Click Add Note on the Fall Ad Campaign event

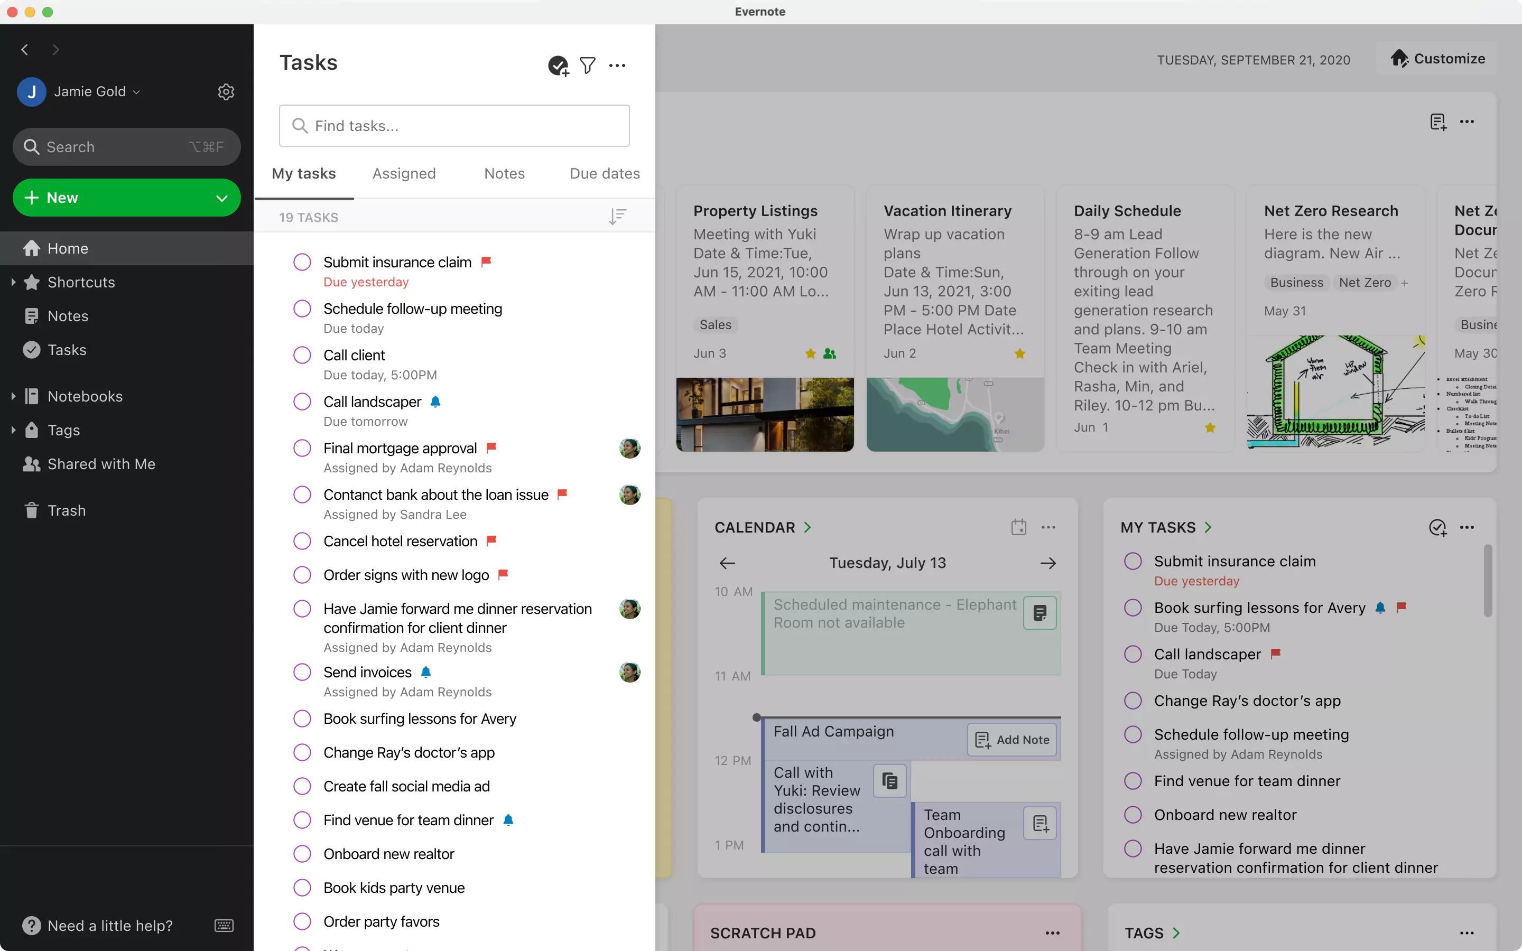point(1010,740)
